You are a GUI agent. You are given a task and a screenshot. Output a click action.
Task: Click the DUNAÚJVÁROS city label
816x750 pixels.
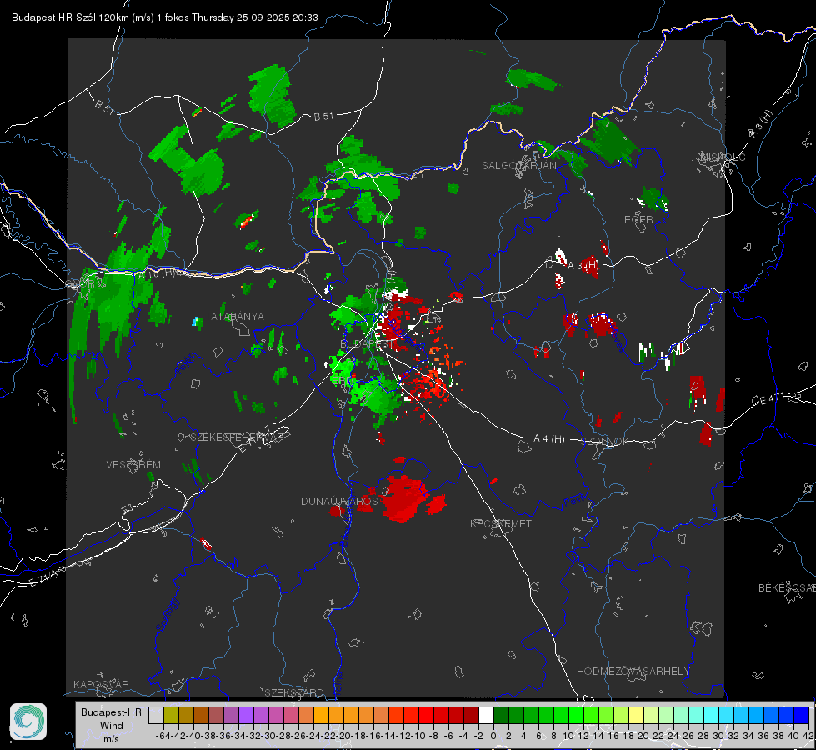coord(339,501)
